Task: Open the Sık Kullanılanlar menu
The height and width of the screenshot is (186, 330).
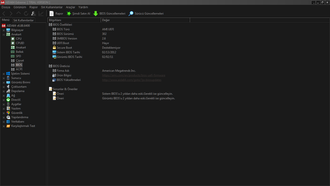Action: 52,7
